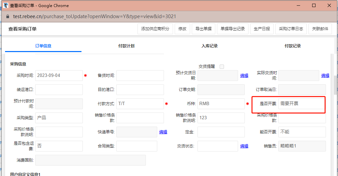Click the 销售价格条款说明 field with 123

221,118
